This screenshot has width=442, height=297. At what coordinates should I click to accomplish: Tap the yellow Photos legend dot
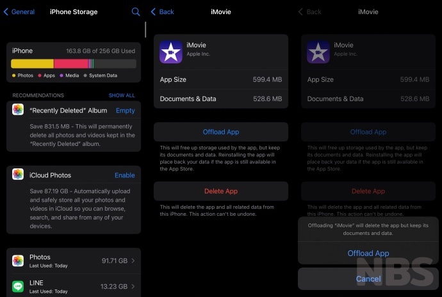(14, 76)
